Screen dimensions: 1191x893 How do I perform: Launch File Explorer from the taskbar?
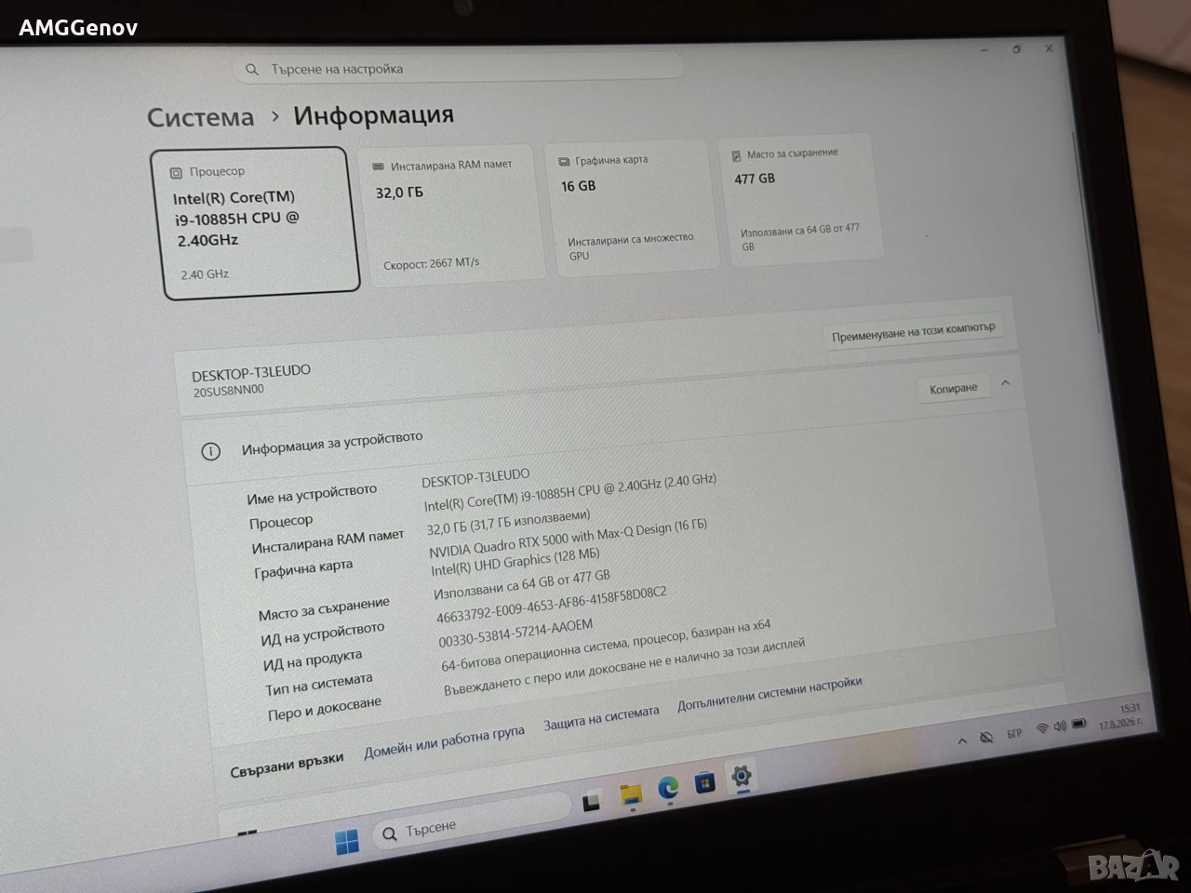[631, 795]
